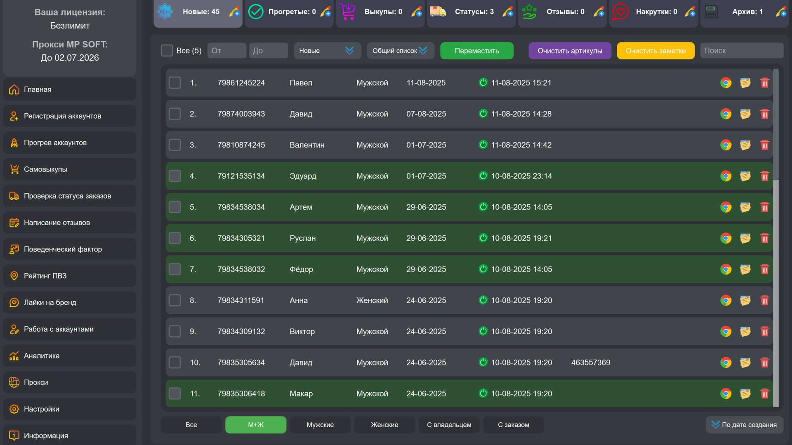This screenshot has height=445, width=792.
Task: Delete Руслан's account via trash icon
Action: click(764, 238)
